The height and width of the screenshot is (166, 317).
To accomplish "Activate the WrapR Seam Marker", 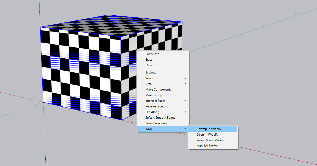I will coord(210,140).
